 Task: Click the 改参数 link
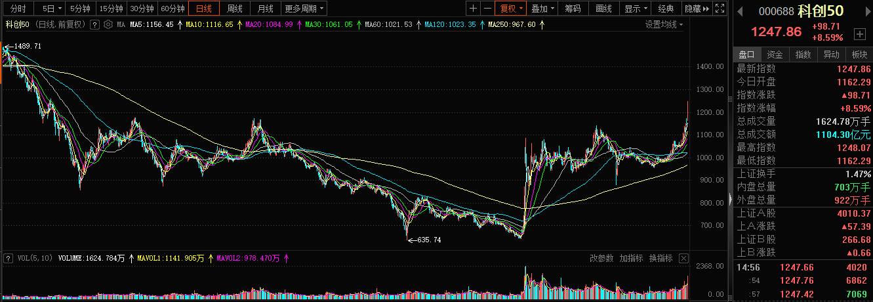(x=601, y=258)
